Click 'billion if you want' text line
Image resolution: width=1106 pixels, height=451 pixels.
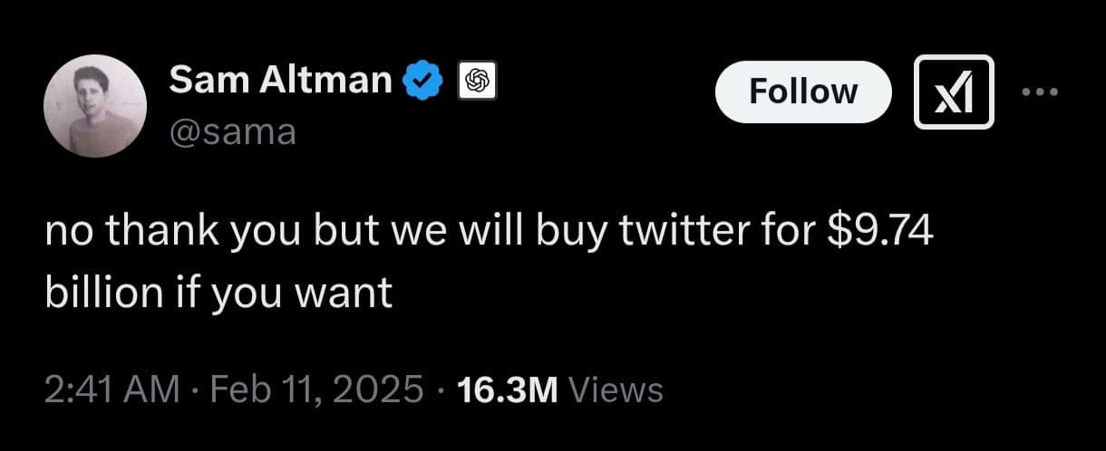pyautogui.click(x=218, y=292)
